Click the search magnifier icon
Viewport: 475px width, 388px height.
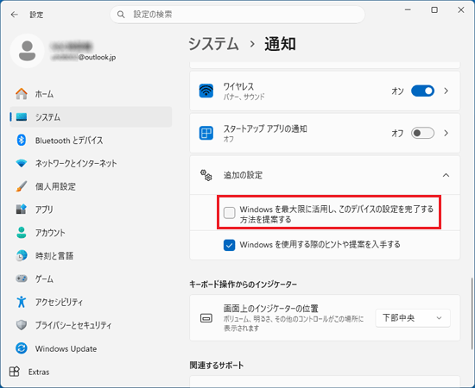(121, 15)
